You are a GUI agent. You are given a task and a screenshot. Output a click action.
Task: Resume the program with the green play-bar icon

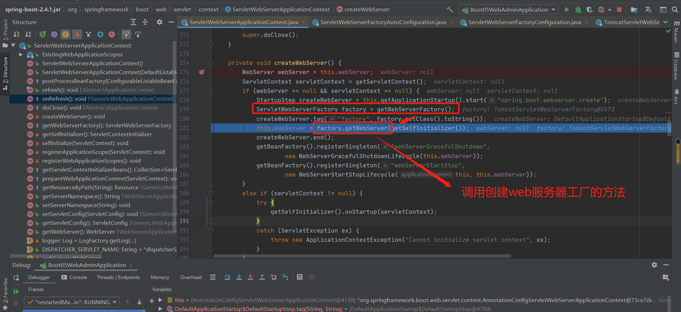[16, 291]
